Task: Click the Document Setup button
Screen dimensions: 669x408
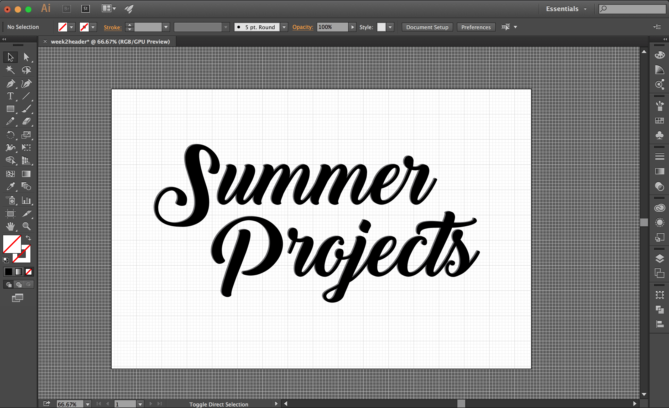Action: pyautogui.click(x=427, y=27)
